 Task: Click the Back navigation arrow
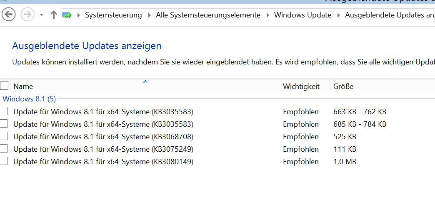point(8,15)
